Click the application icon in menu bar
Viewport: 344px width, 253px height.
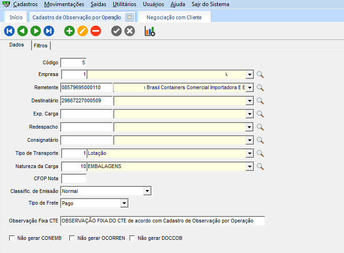click(6, 4)
